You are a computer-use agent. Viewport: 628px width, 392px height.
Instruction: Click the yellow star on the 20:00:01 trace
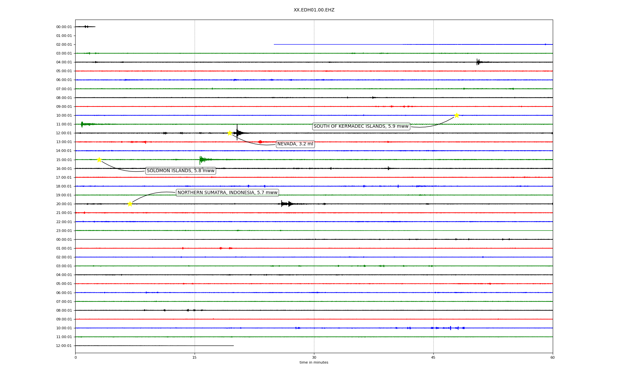(x=130, y=204)
